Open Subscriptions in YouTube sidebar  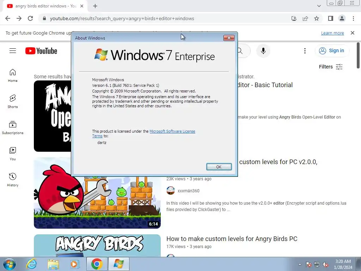coord(13,128)
